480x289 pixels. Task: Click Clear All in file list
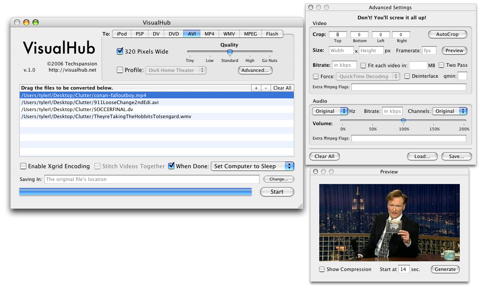pos(282,88)
